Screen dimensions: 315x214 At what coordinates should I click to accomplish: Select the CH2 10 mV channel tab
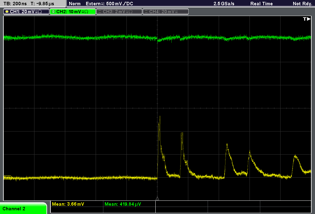pos(73,12)
